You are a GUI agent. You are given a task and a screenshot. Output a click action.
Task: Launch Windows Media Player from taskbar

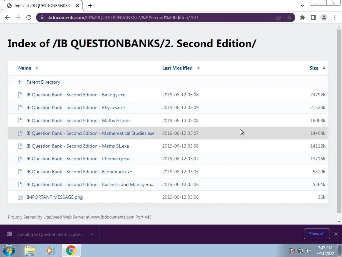point(50,250)
